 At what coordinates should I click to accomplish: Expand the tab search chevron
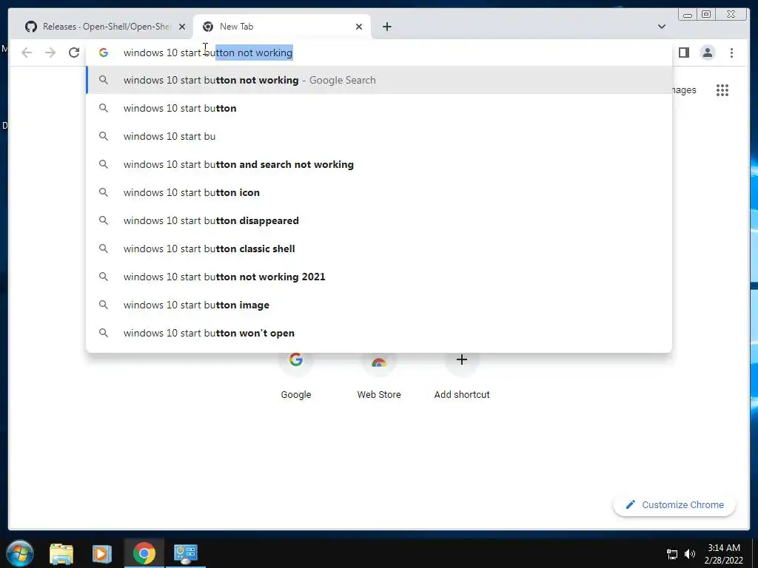[662, 27]
